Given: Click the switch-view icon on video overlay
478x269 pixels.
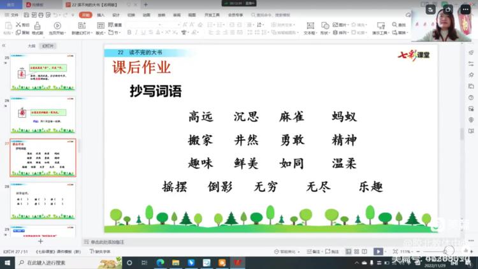Looking at the screenshot, I should (x=430, y=10).
